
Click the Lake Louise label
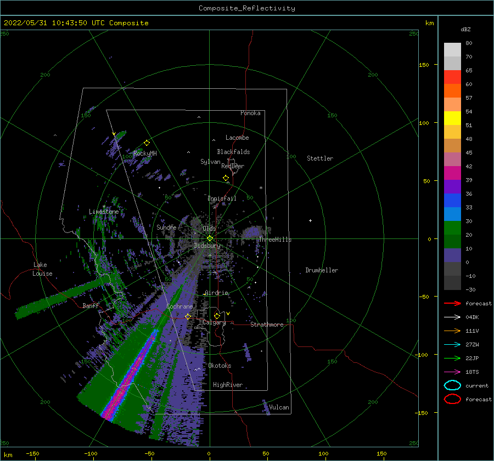pos(42,269)
